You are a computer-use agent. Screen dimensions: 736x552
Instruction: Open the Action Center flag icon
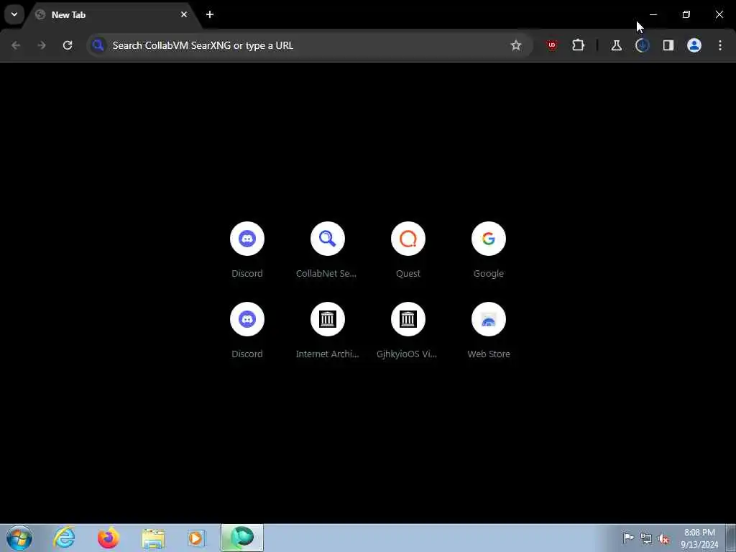628,538
